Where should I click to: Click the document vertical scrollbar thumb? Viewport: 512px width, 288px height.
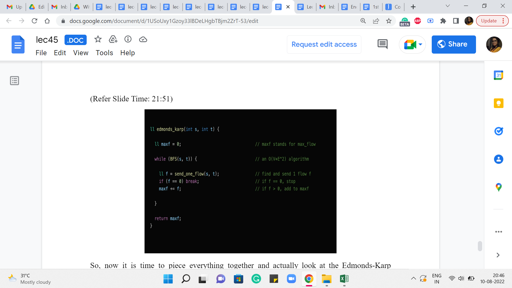pyautogui.click(x=480, y=246)
